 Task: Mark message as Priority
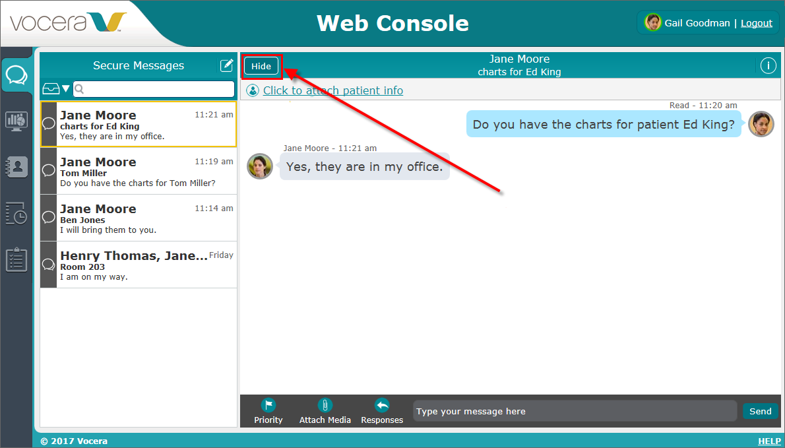pyautogui.click(x=268, y=412)
